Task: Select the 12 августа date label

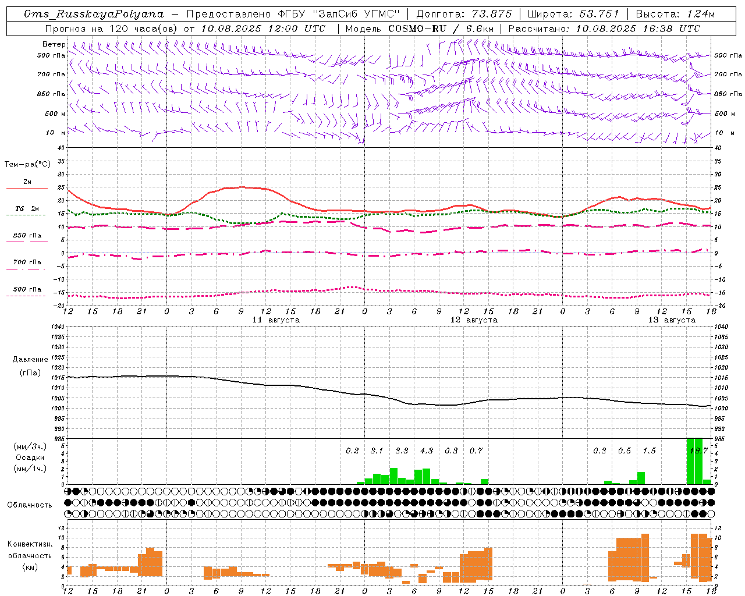Action: pos(474,320)
